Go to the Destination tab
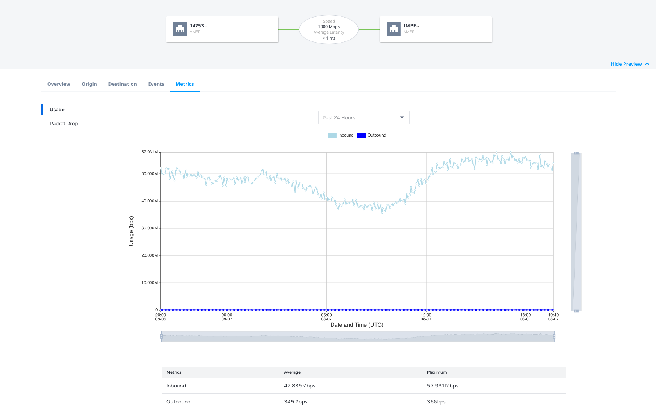 (x=123, y=84)
